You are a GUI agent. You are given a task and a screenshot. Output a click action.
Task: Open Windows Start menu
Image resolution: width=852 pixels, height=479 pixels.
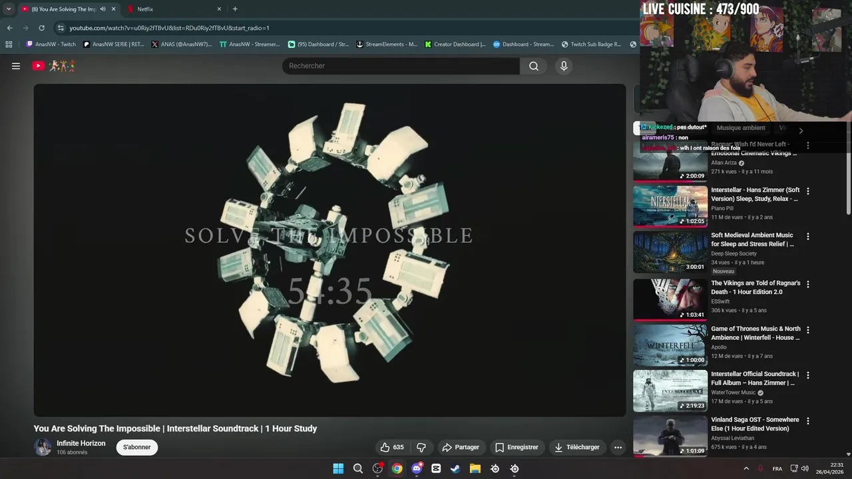click(338, 468)
